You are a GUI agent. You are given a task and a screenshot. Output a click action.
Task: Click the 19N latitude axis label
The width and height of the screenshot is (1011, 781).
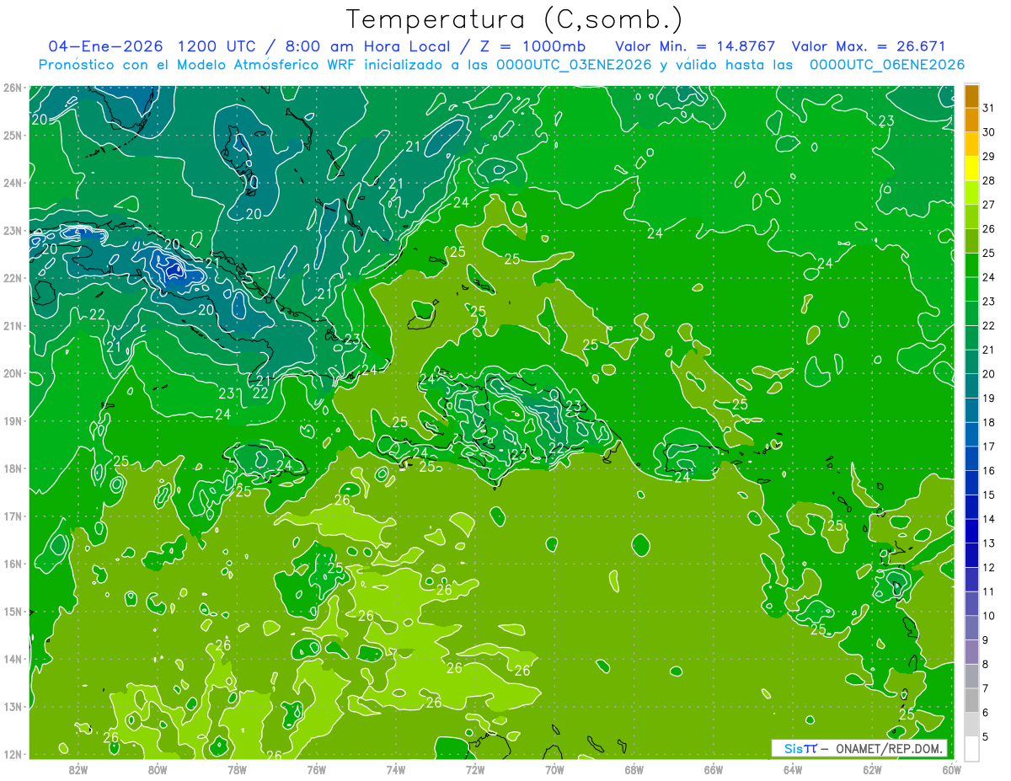pos(12,420)
